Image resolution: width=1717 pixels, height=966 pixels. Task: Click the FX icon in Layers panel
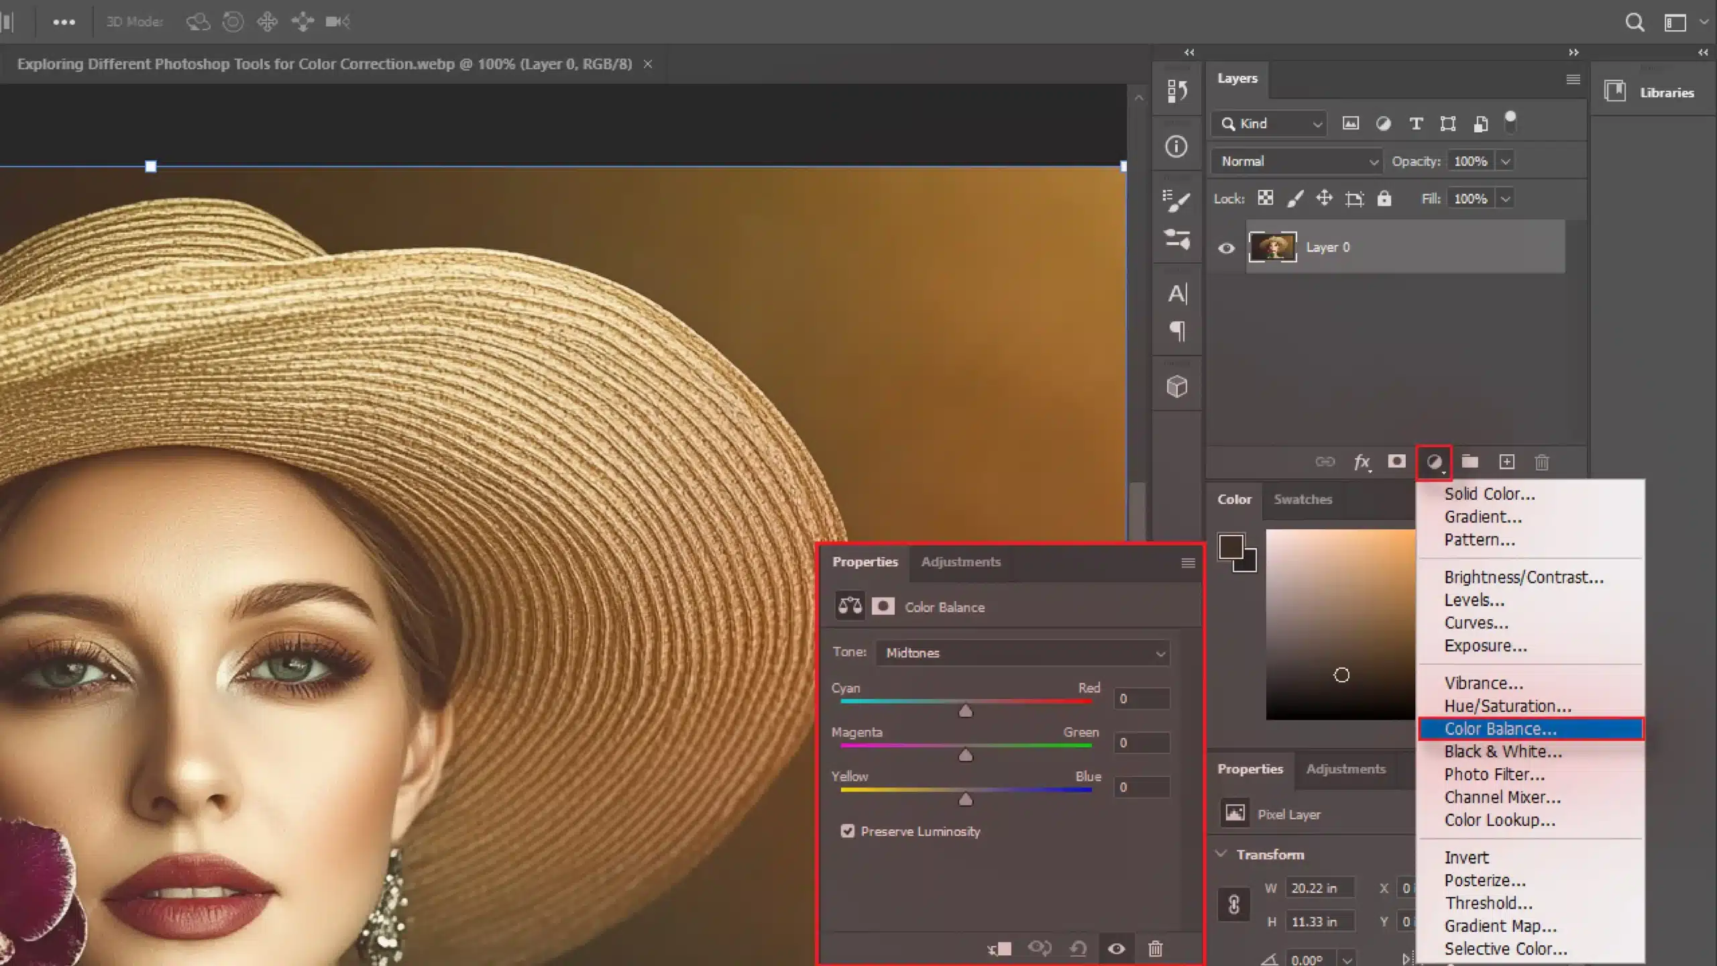click(1362, 461)
